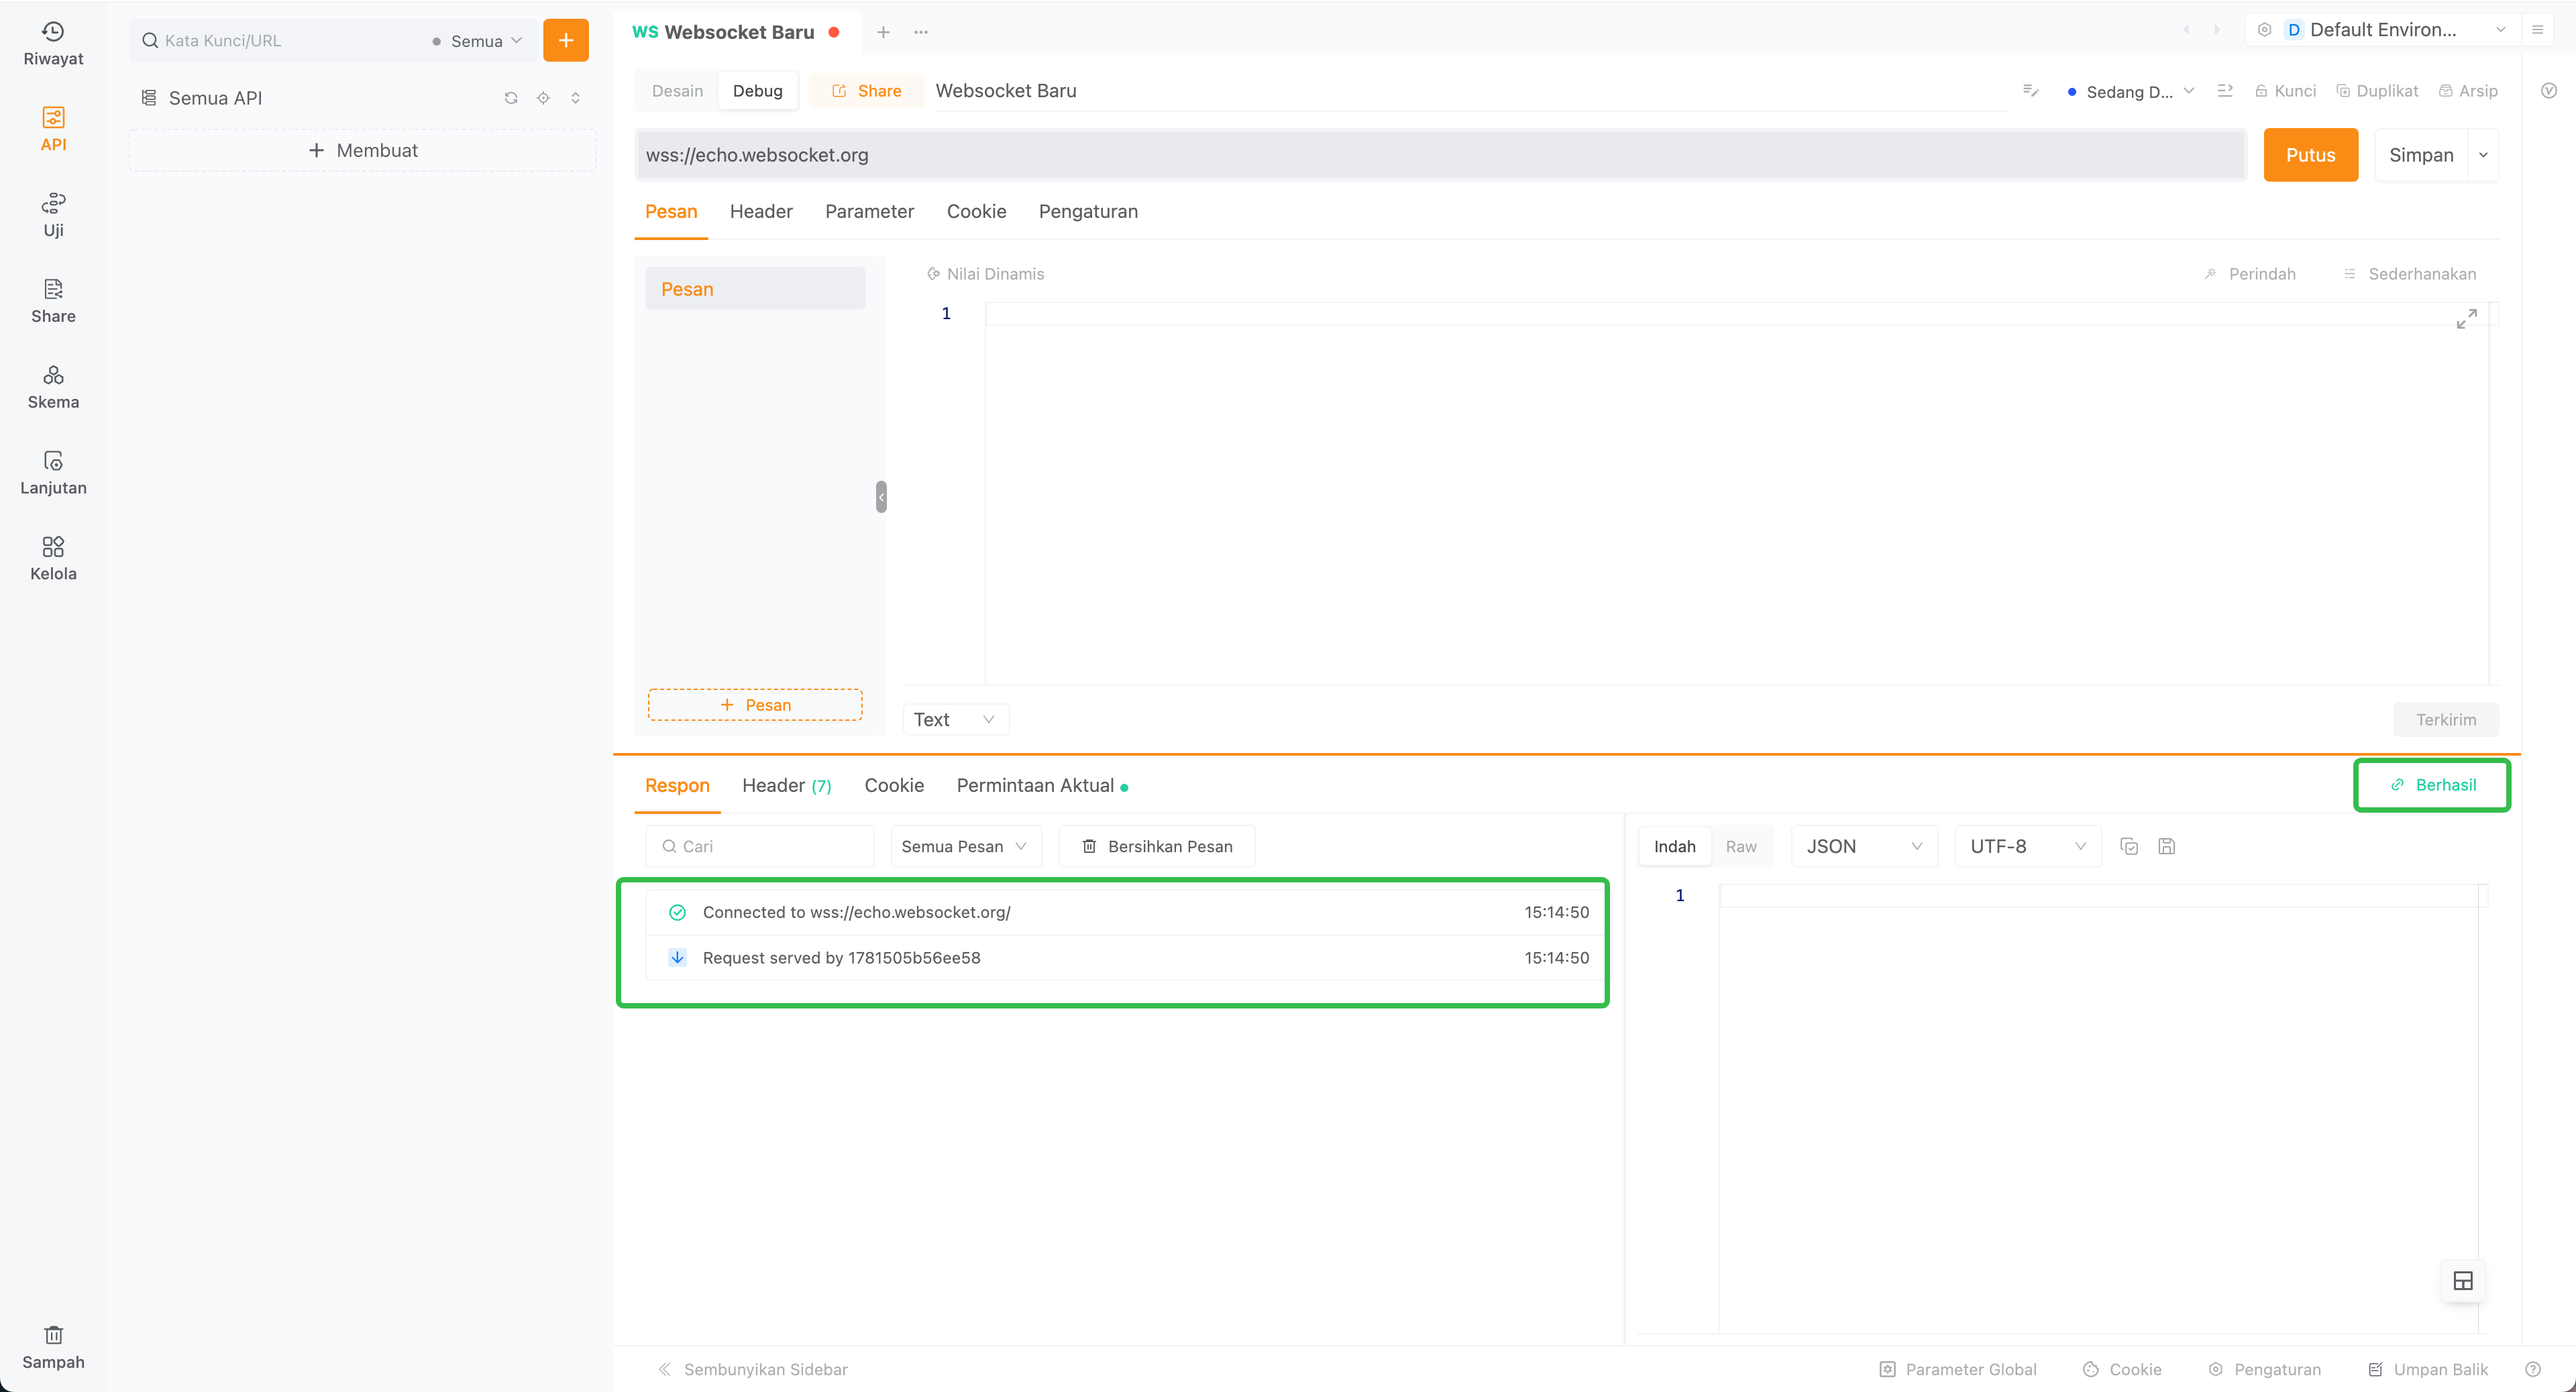The width and height of the screenshot is (2576, 1392).
Task: Open the Semua filter dropdown
Action: (x=476, y=41)
